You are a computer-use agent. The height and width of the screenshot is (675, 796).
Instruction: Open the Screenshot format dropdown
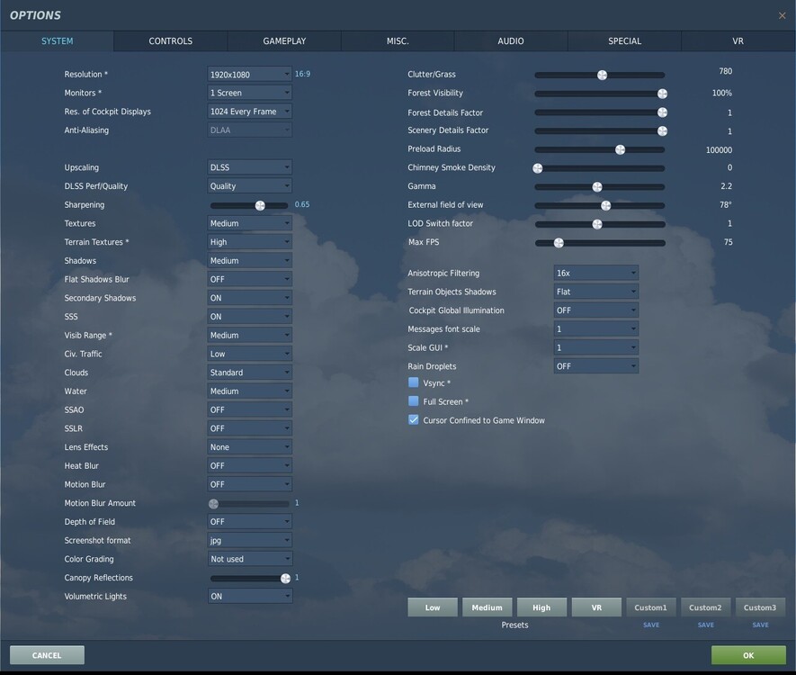tap(249, 540)
